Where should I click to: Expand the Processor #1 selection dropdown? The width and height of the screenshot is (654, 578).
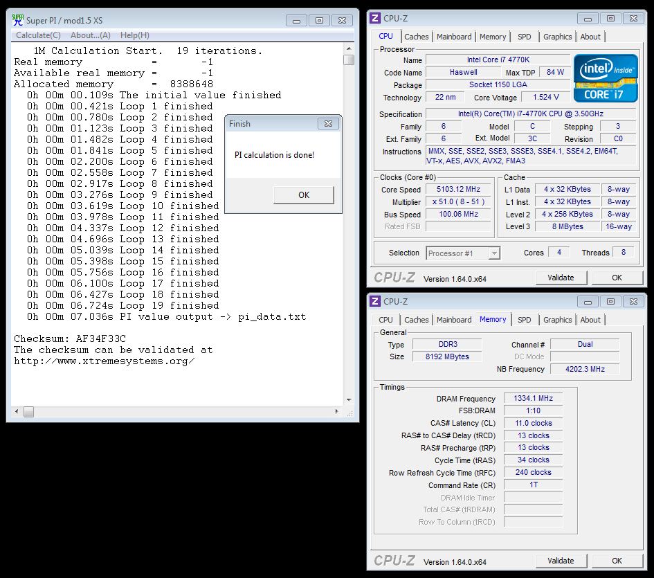pos(494,253)
